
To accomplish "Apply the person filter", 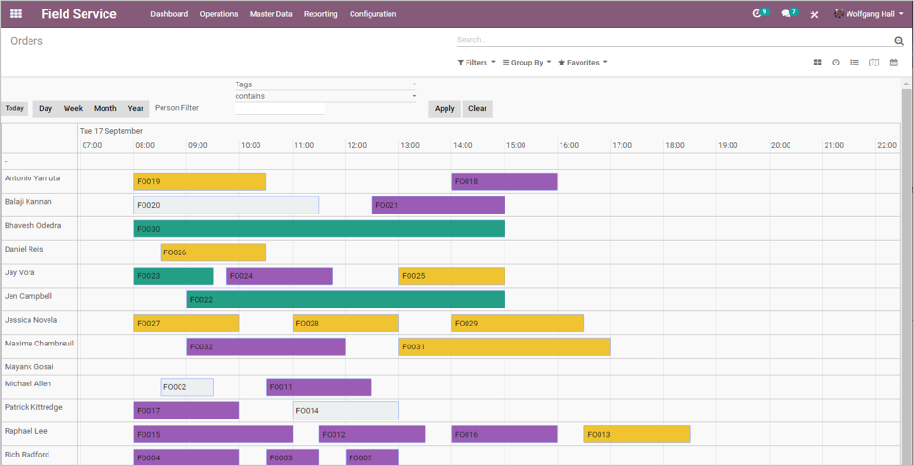I will tap(445, 108).
